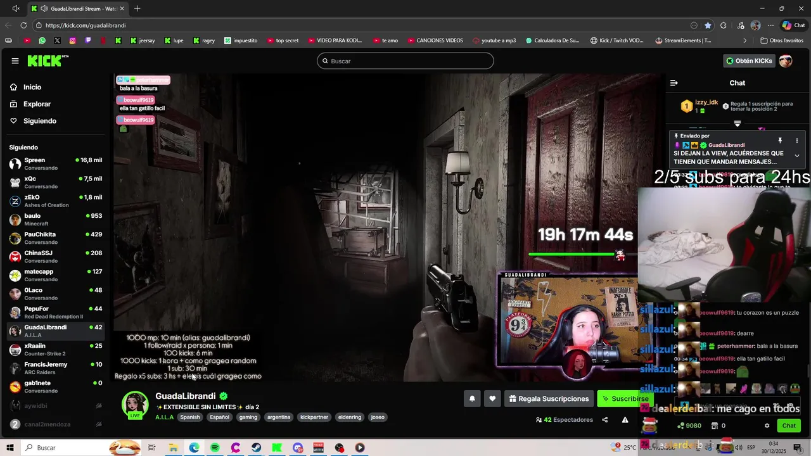Open the Otros favoritos bookmarks folder

782,41
